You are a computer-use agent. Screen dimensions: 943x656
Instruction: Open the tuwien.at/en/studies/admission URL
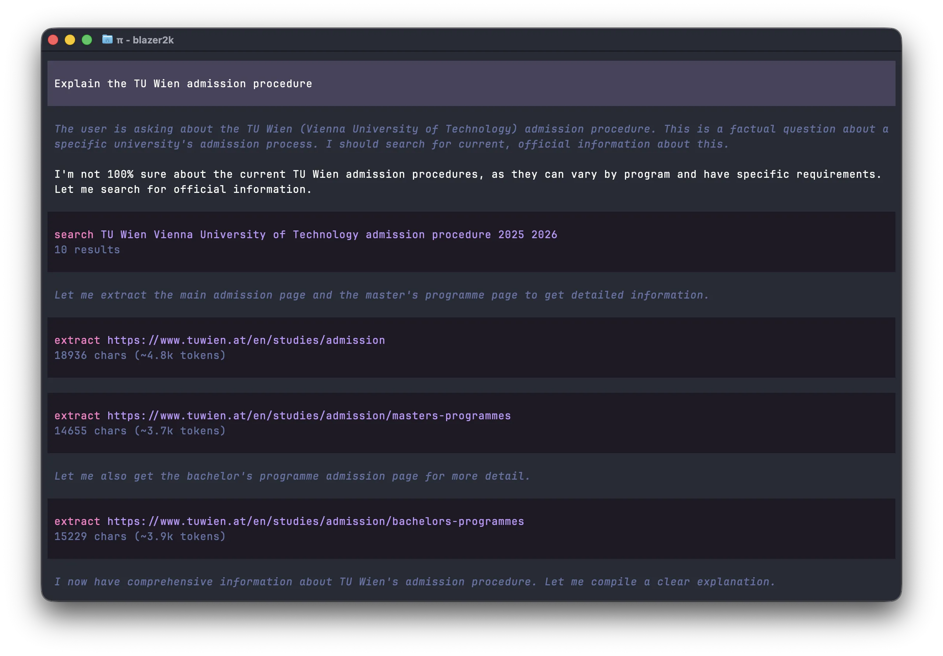coord(246,340)
